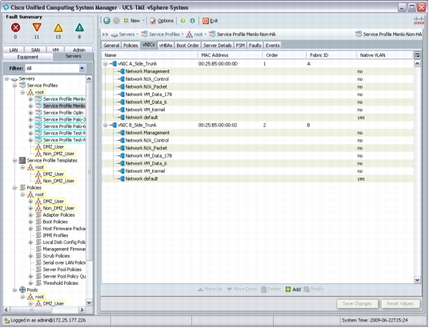Click the navigation tree scroll right arrow
The image size is (429, 328).
click(82, 310)
